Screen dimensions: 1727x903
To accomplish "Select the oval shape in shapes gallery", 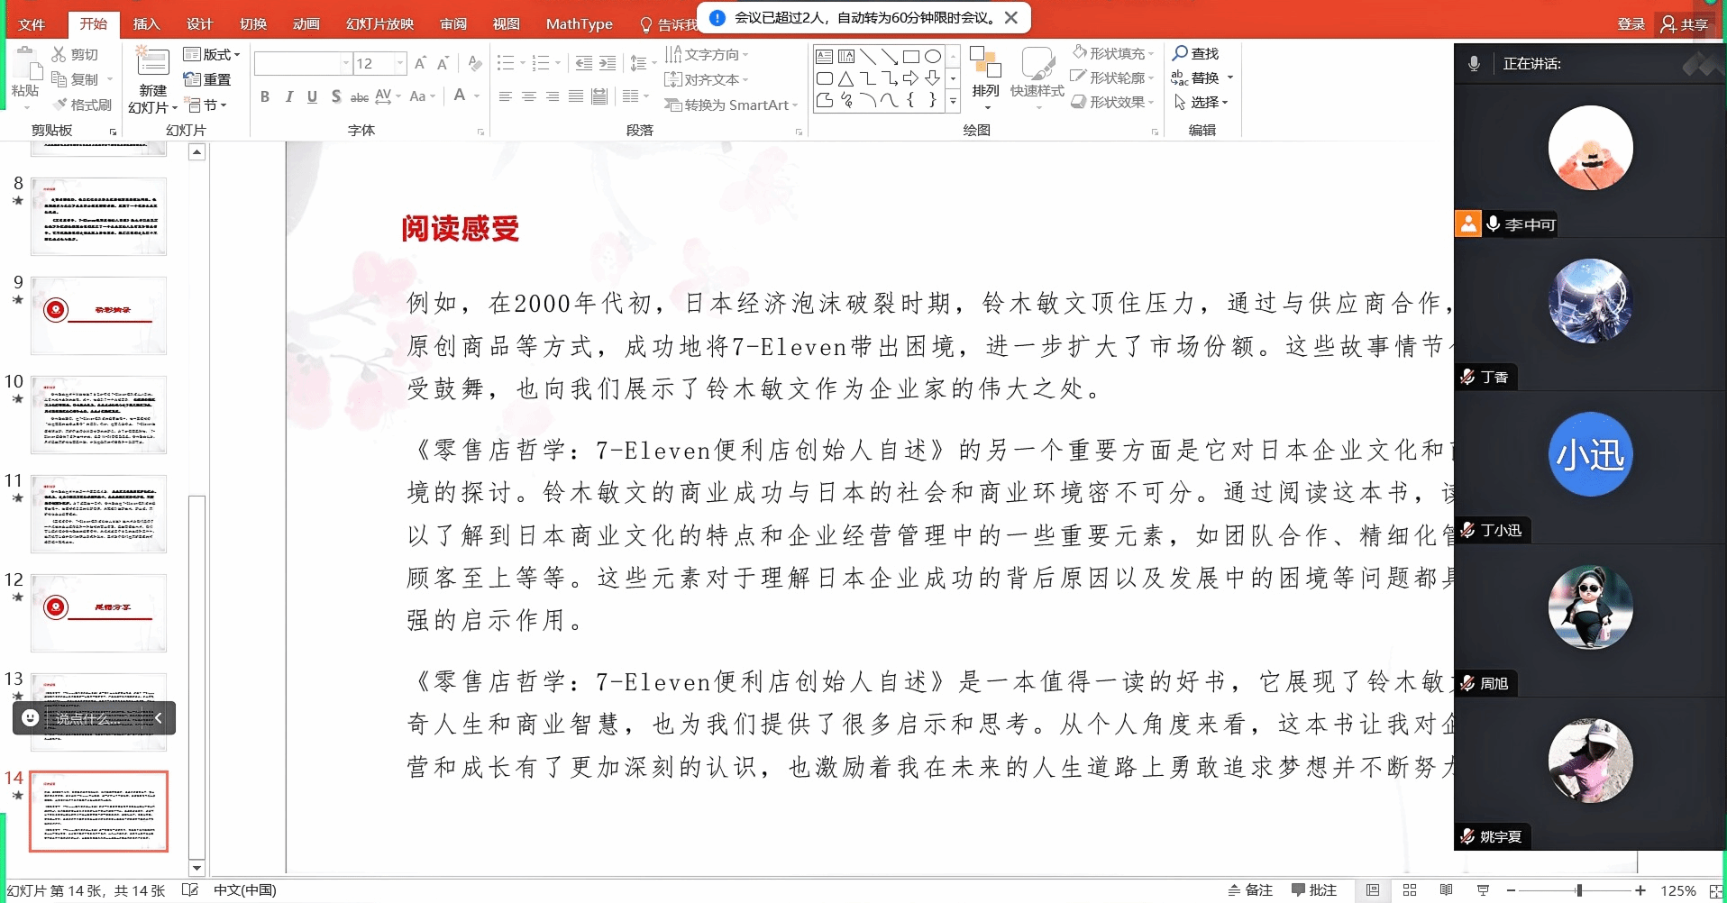I will [x=933, y=56].
